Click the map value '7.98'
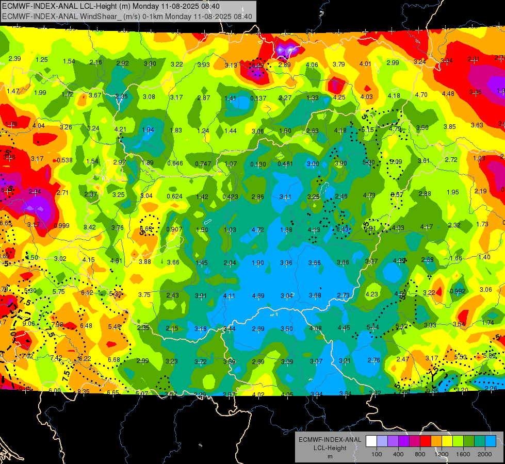The height and width of the screenshot is (464, 505). point(57,324)
